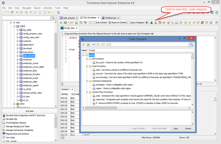Click the export icon at dataset bottom-left
The height and width of the screenshot is (144, 221).
pos(63,138)
